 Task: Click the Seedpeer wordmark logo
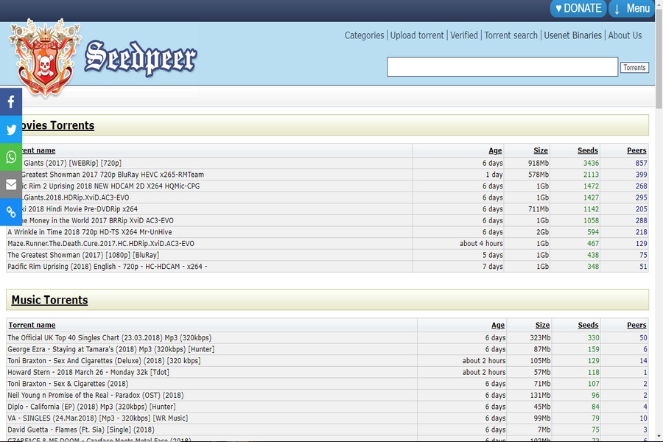141,58
